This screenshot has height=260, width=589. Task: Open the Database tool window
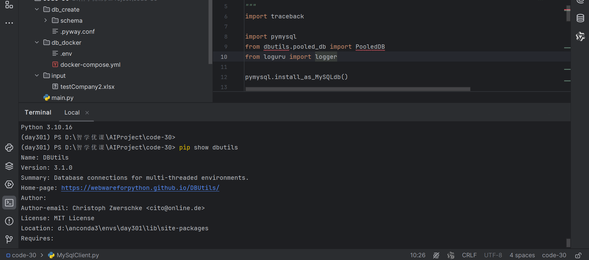pos(580,18)
